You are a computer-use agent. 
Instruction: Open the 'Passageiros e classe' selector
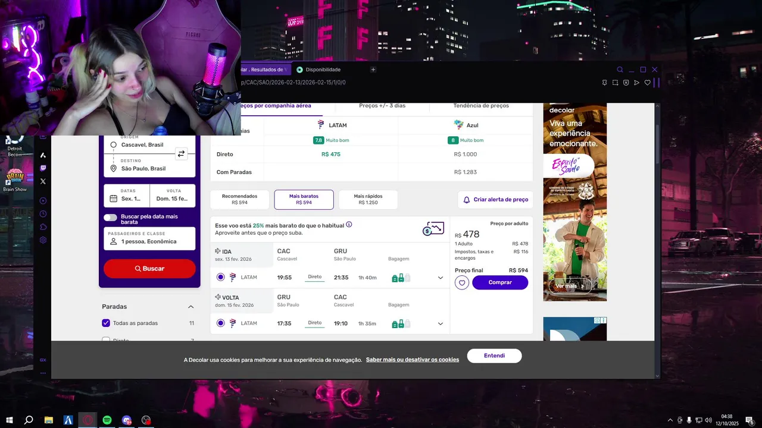tap(149, 238)
